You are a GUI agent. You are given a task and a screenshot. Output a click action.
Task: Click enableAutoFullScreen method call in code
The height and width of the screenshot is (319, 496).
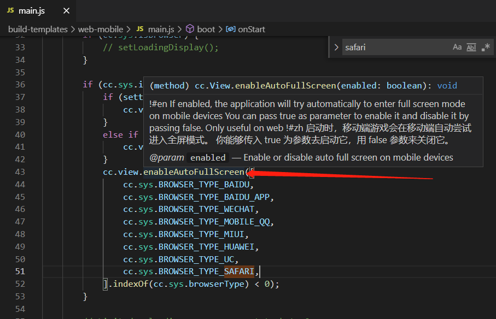pyautogui.click(x=194, y=172)
